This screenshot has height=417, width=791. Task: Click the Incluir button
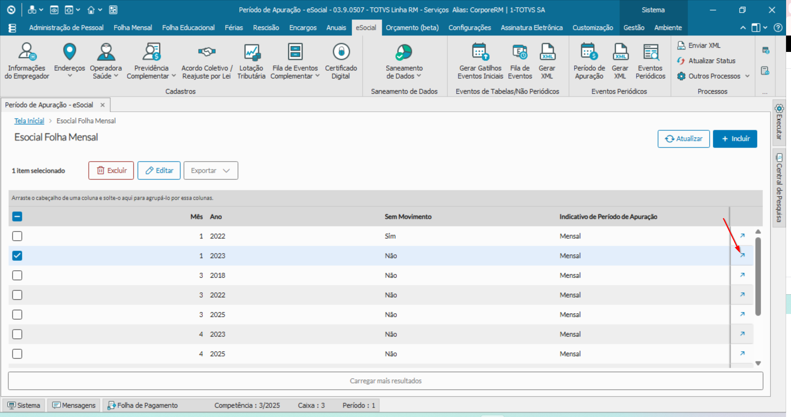(735, 139)
